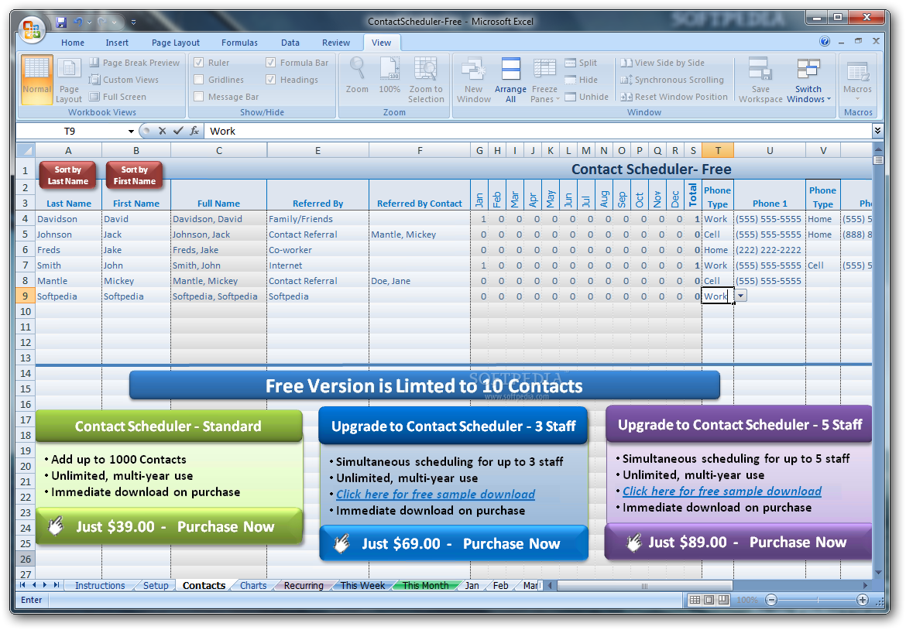Switch to the Instructions sheet tab

[100, 586]
